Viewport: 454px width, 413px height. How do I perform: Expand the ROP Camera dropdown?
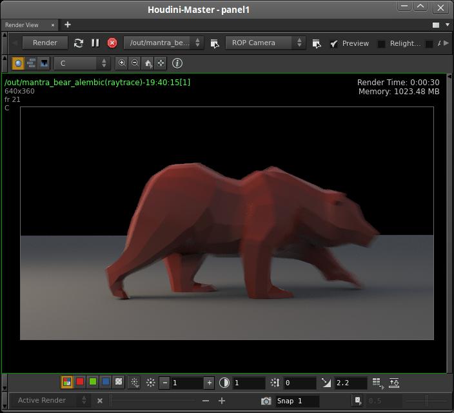point(265,43)
